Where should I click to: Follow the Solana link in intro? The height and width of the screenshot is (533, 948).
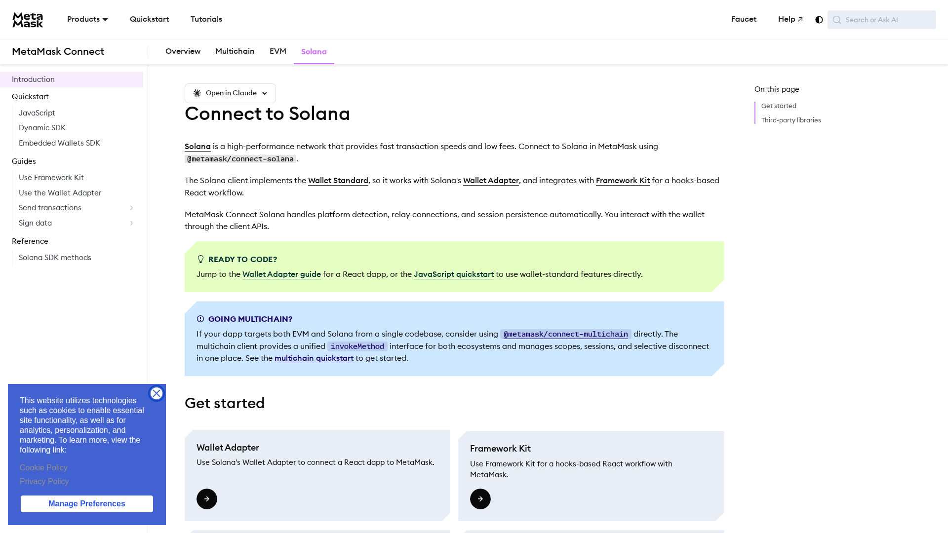point(197,147)
